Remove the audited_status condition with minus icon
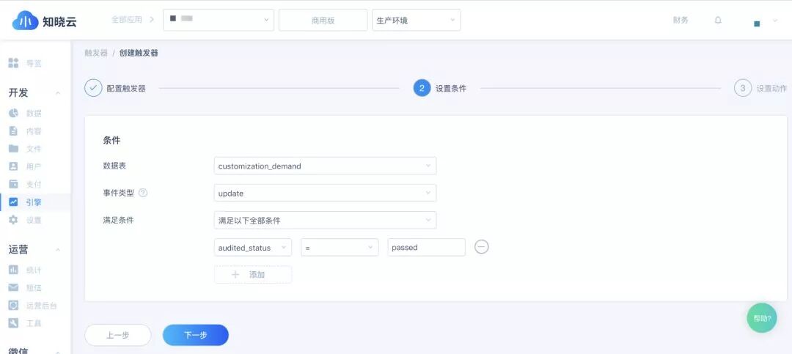The image size is (792, 354). click(481, 247)
